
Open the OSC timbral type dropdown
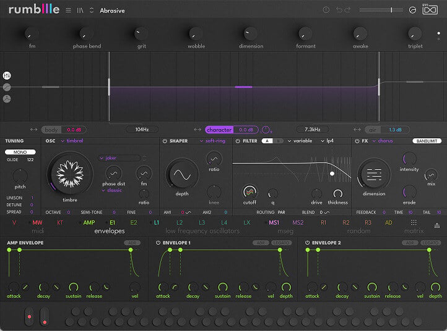72,141
